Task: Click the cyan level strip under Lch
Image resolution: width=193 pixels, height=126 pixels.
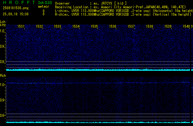Action: tap(98, 70)
